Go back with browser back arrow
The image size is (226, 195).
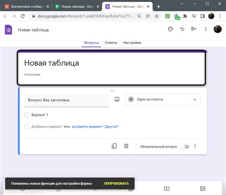pyautogui.click(x=5, y=16)
